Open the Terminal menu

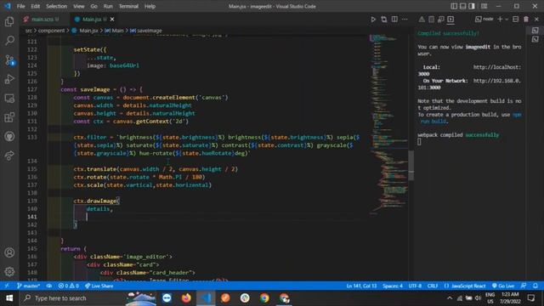[x=128, y=6]
